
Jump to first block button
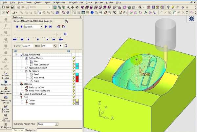point(17,27)
